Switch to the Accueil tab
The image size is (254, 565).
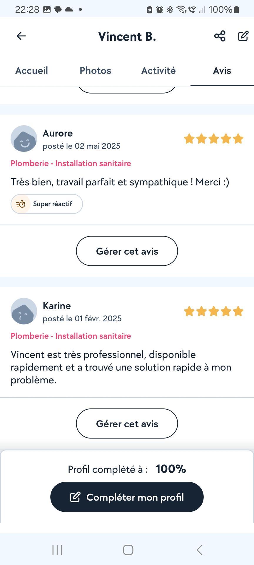[31, 71]
